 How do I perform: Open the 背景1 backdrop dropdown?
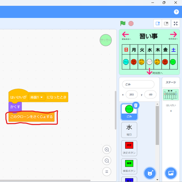pyautogui.click(x=36, y=97)
